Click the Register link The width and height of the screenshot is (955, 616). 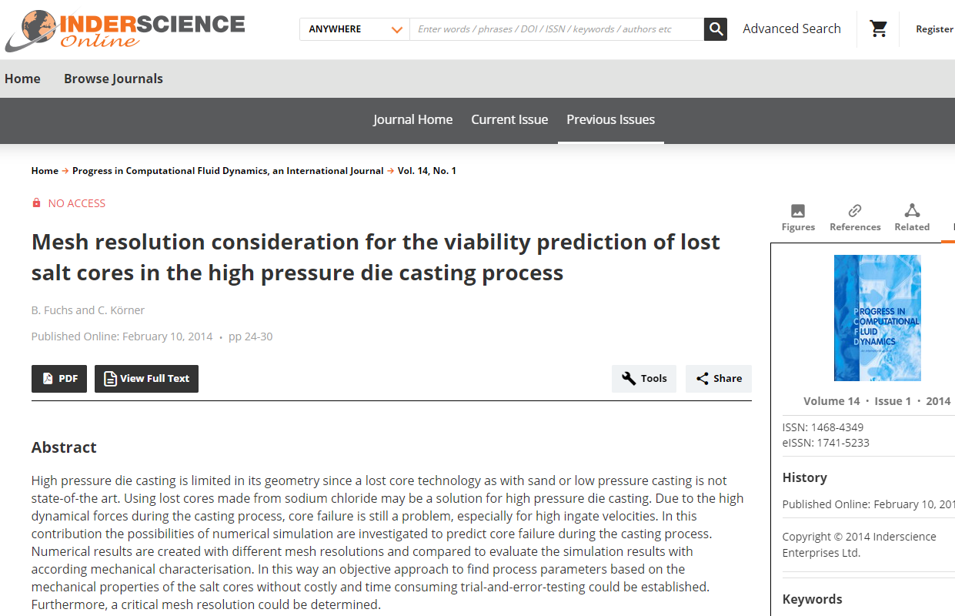[x=934, y=29]
